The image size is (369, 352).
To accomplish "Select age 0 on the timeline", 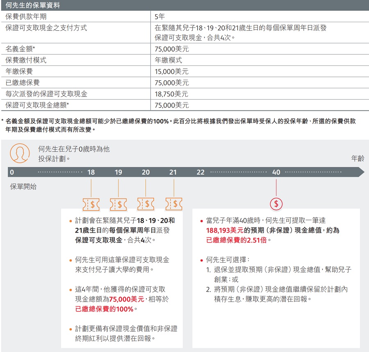I will (12, 172).
